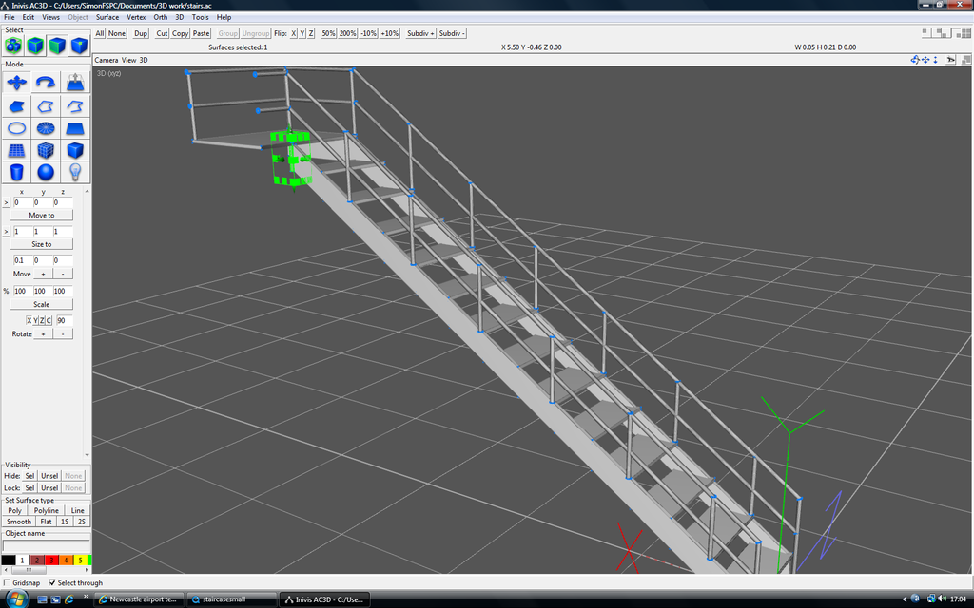Switch to single-view layout icon
This screenshot has width=974, height=608.
[x=925, y=33]
